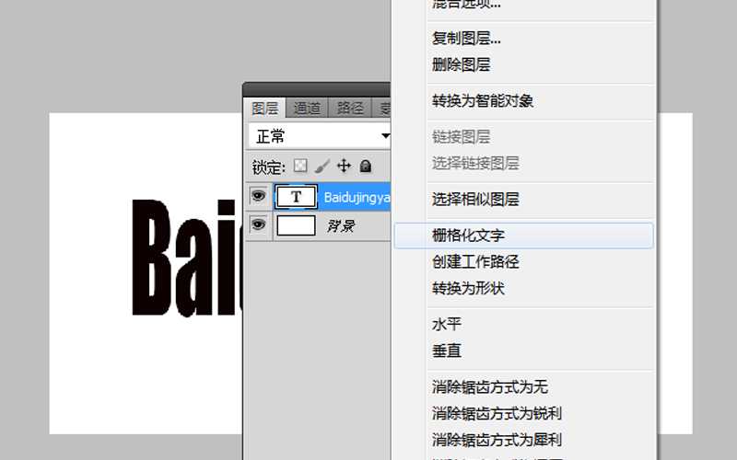Screen dimensions: 737x460
Task: Click lock image pixels brush icon
Action: point(322,166)
